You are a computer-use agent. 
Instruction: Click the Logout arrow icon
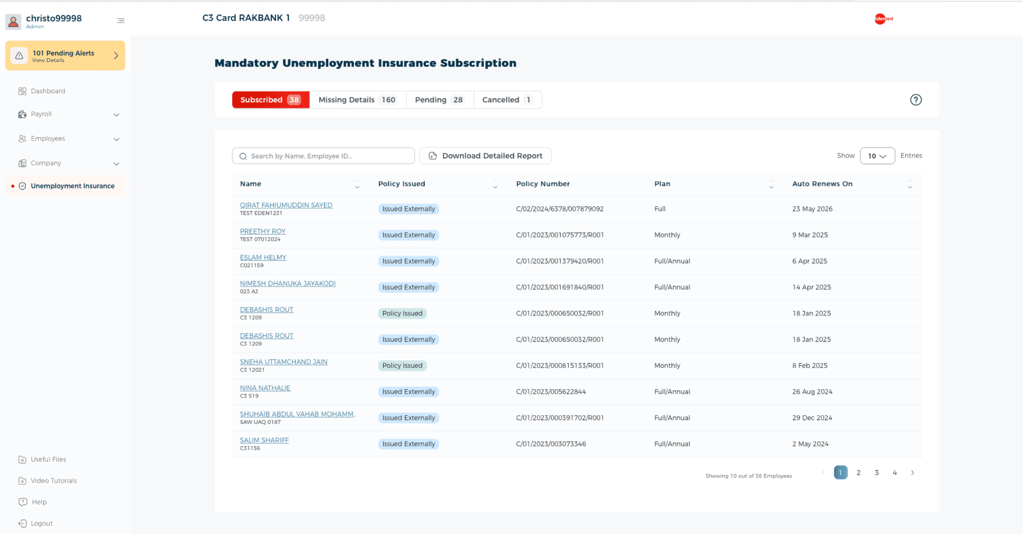point(22,523)
